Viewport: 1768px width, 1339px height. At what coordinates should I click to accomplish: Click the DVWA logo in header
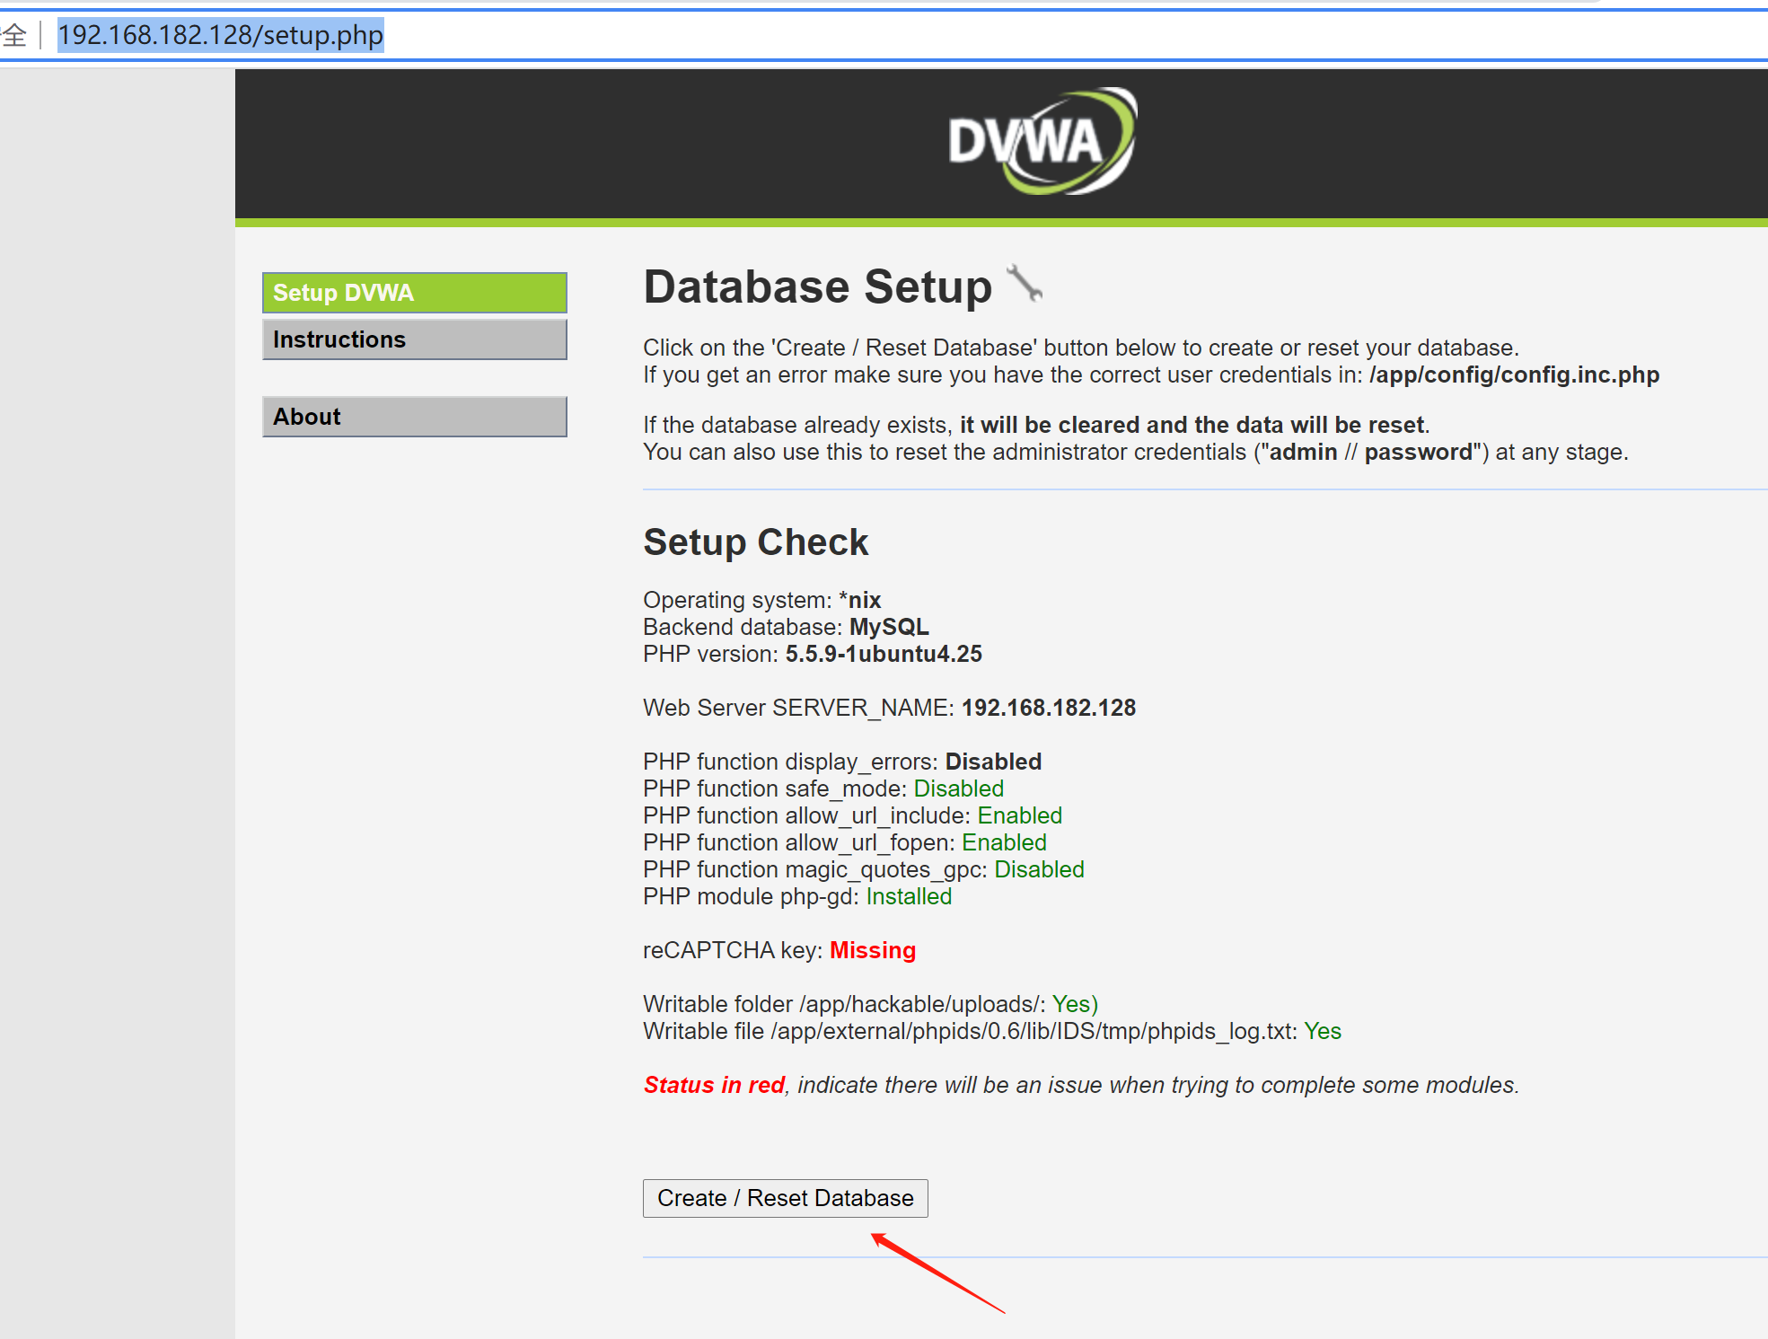click(1042, 142)
